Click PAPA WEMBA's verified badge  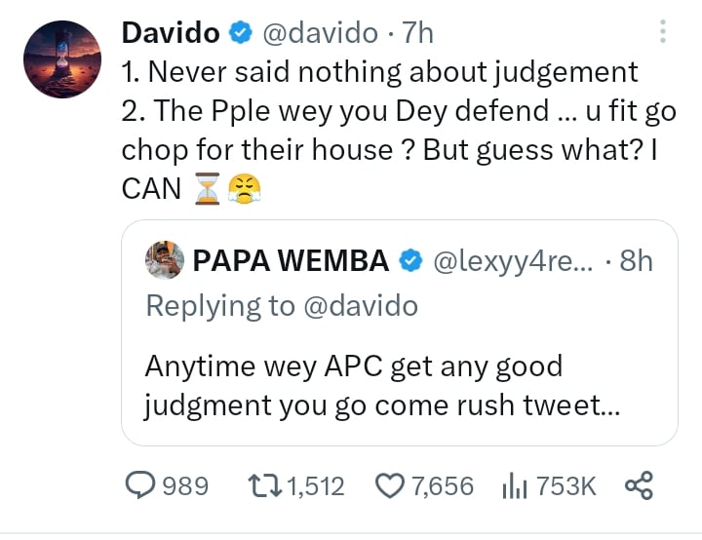click(411, 260)
